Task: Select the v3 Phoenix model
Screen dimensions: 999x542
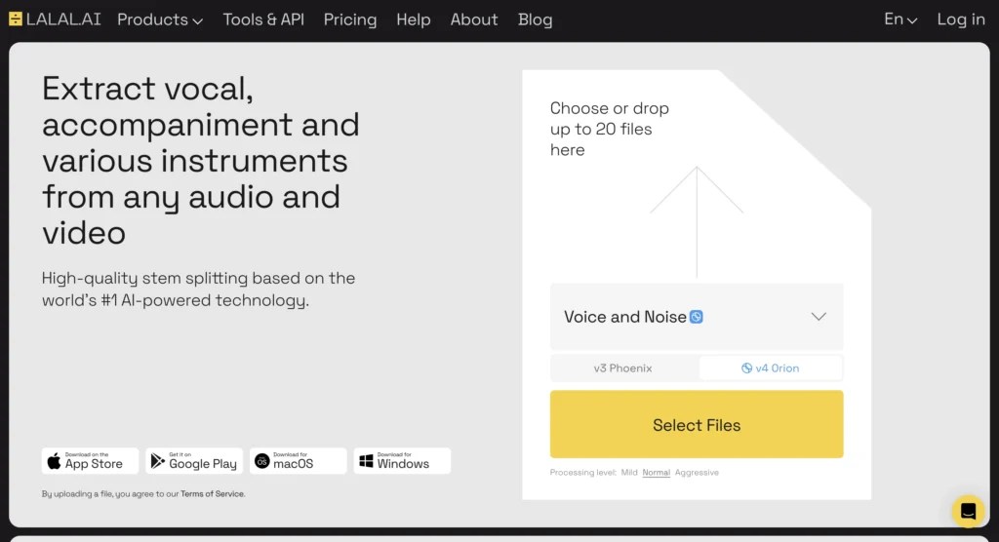Action: (623, 368)
